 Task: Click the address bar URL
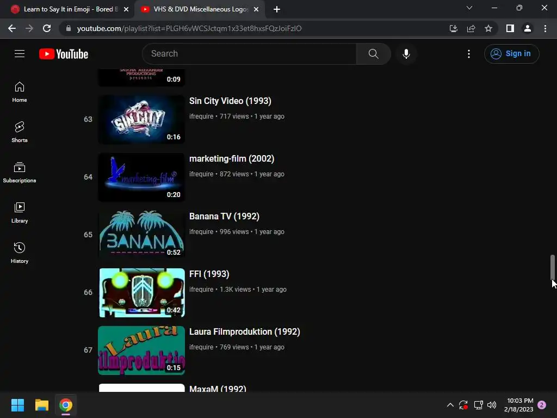[x=189, y=28]
